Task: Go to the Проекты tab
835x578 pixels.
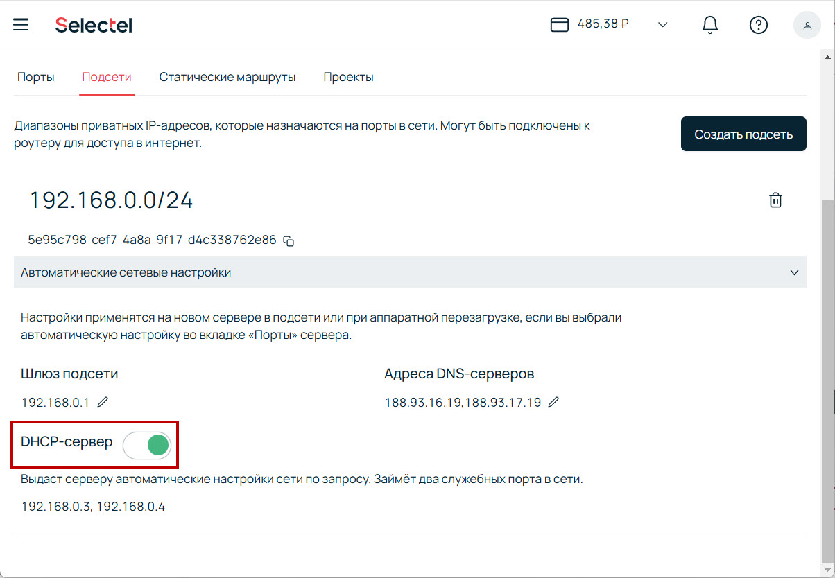Action: [348, 77]
